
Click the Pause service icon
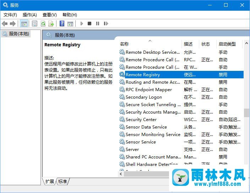coord(98,24)
